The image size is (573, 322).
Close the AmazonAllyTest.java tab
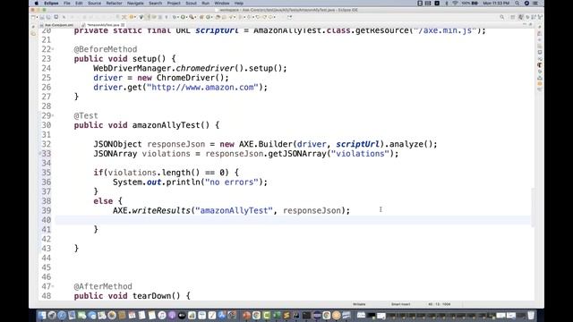tap(123, 25)
